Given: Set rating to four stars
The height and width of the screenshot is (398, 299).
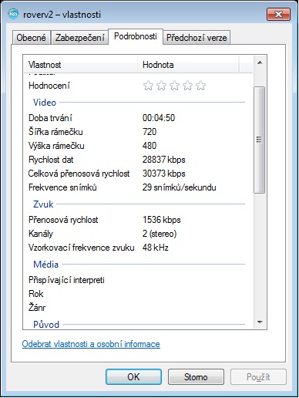Looking at the screenshot, I should pos(187,86).
